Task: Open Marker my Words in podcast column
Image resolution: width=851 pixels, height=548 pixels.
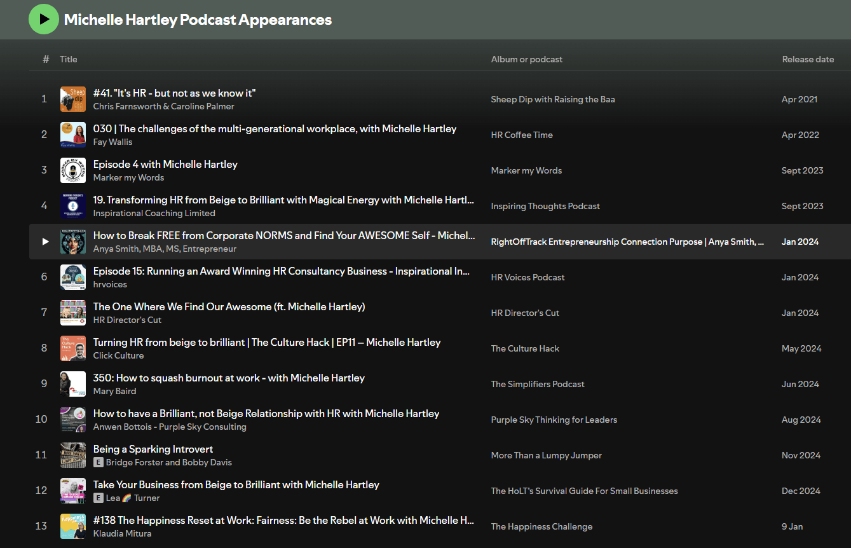Action: 526,170
